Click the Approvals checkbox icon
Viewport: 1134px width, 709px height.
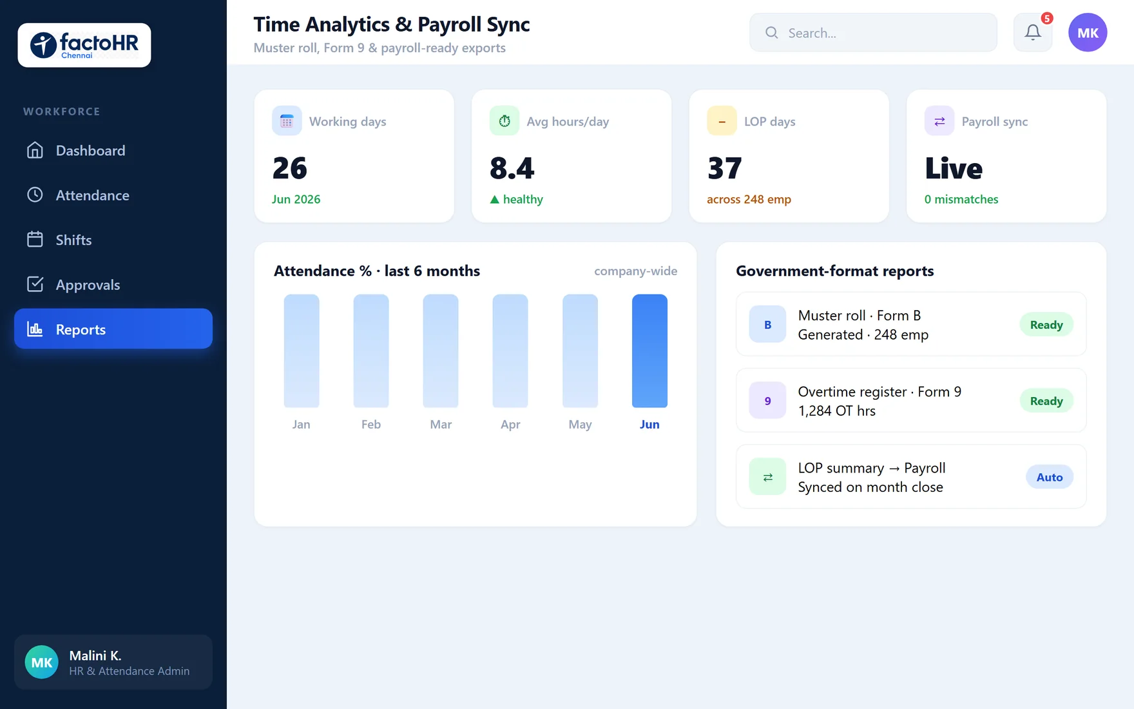[35, 284]
